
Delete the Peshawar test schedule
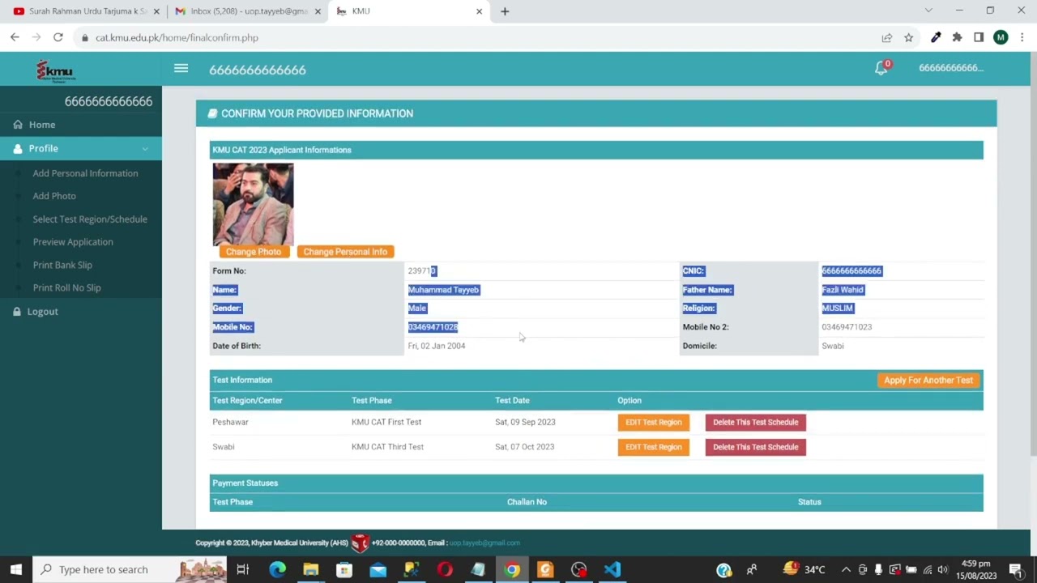coord(755,422)
